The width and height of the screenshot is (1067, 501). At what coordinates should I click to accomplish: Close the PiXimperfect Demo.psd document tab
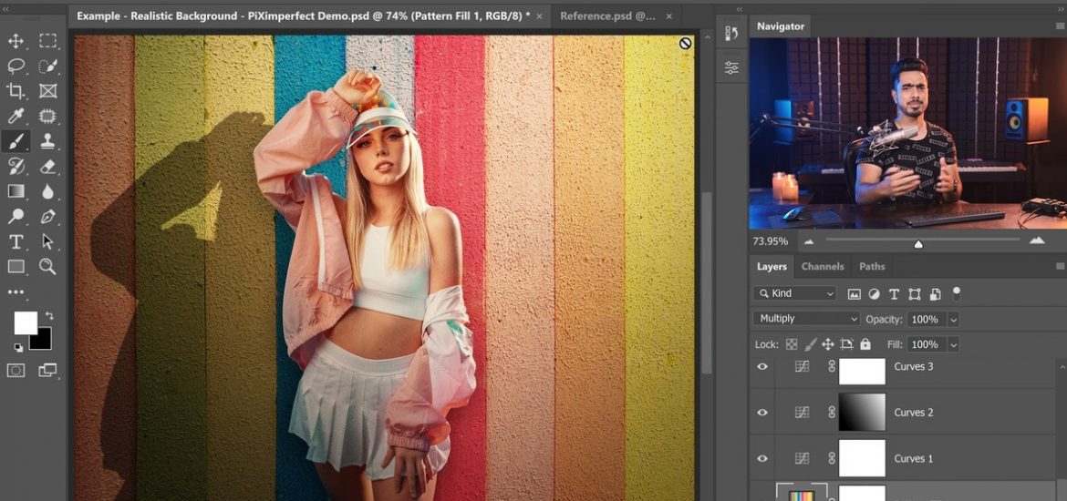[x=540, y=16]
